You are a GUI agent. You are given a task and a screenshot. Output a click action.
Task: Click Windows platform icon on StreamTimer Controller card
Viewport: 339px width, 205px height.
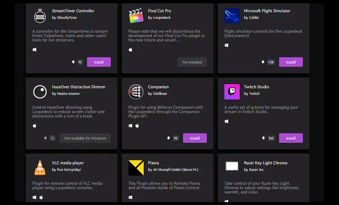[x=34, y=50]
